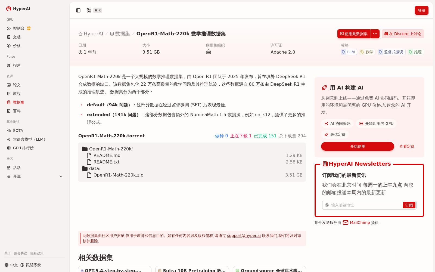Open 报道 in the sidebar

coord(17,65)
